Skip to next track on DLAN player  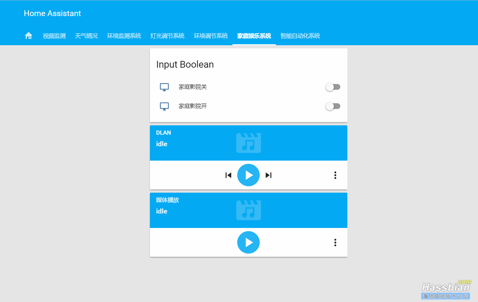(x=268, y=175)
